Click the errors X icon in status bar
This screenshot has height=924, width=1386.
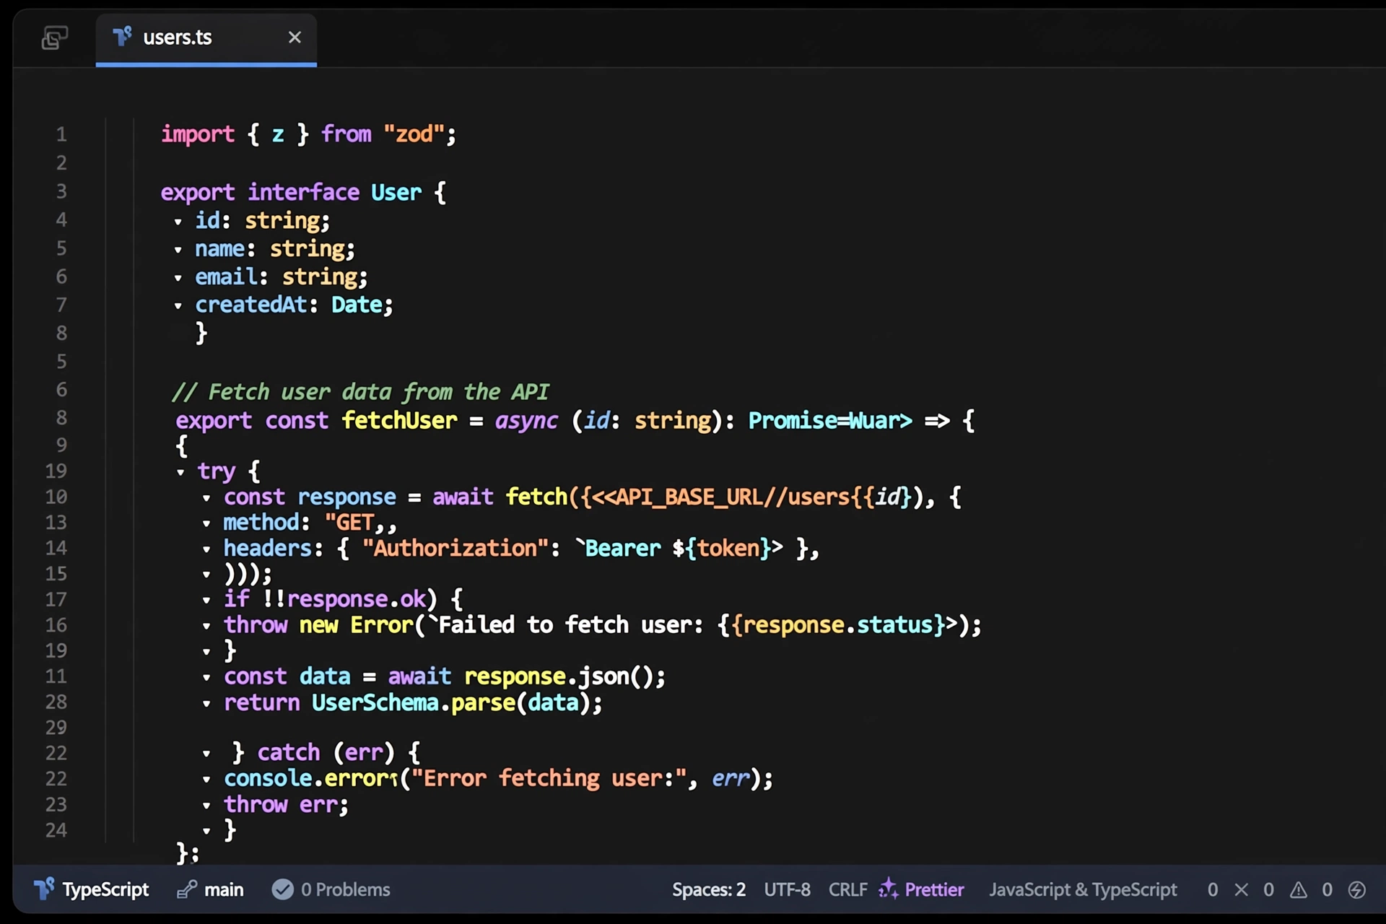pyautogui.click(x=1242, y=889)
